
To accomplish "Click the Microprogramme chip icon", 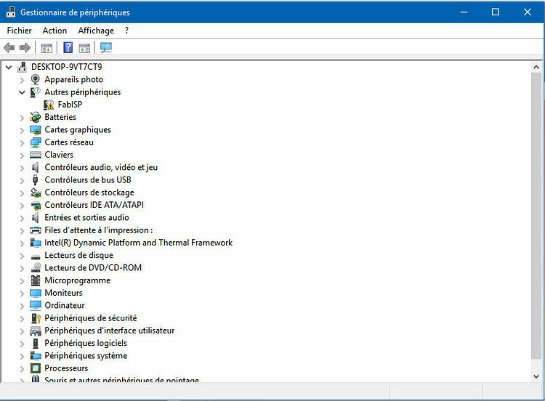I will 36,280.
